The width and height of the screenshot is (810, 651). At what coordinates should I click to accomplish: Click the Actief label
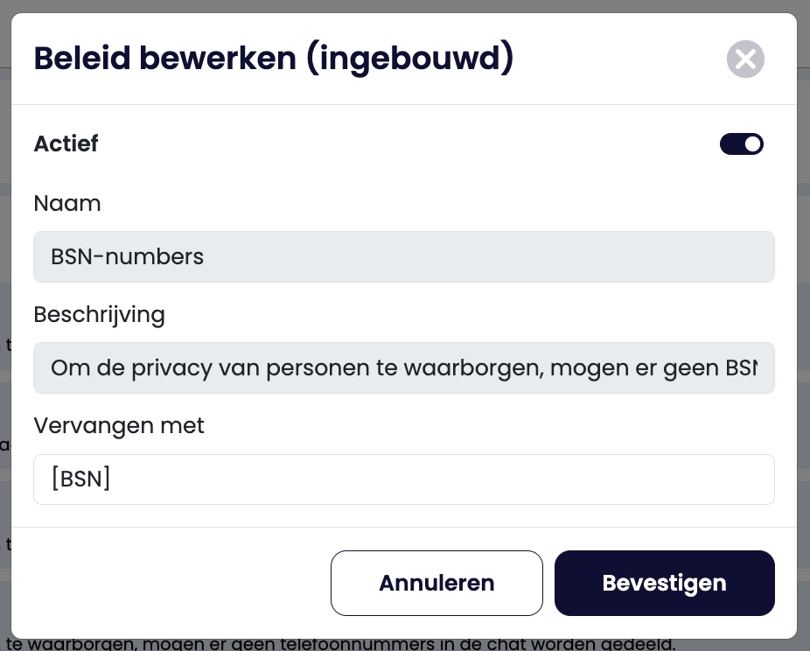66,143
